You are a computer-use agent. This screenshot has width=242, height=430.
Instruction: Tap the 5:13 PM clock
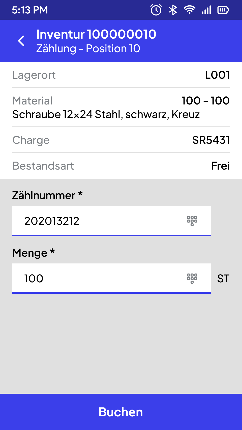pos(30,10)
